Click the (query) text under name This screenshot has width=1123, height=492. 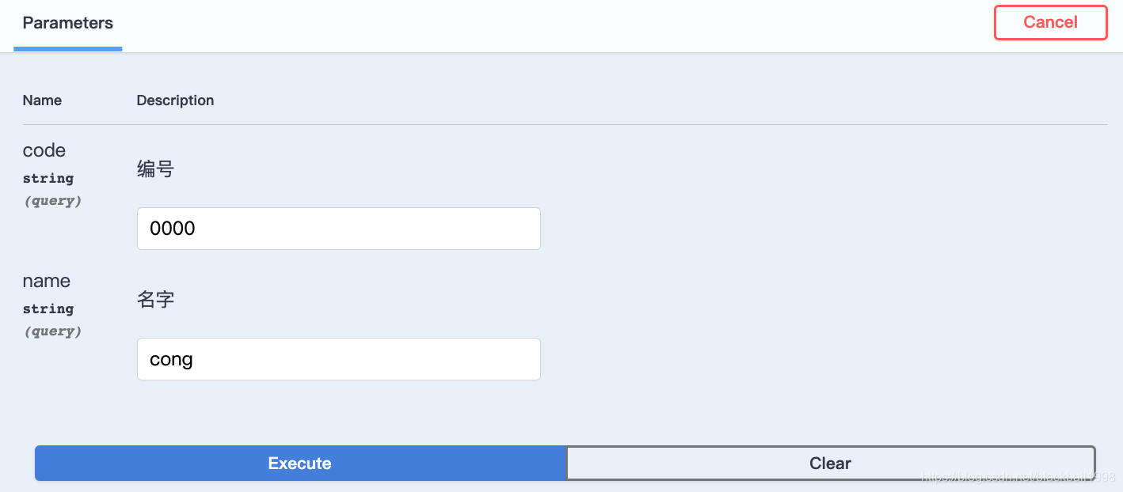pyautogui.click(x=52, y=331)
